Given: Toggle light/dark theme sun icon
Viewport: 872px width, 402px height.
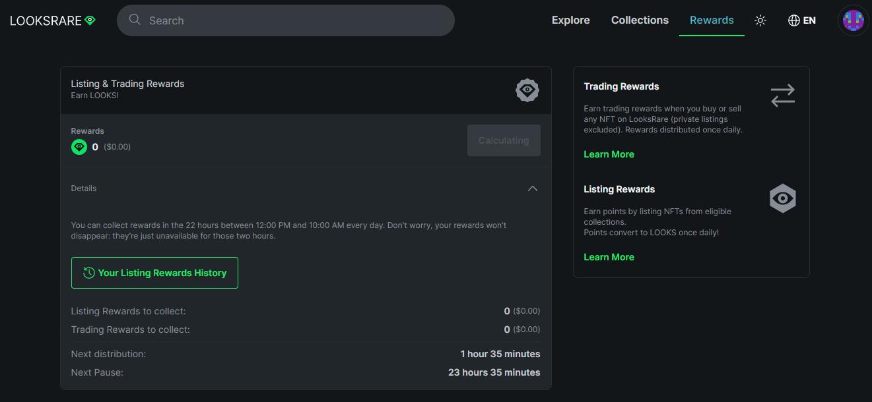Looking at the screenshot, I should pyautogui.click(x=760, y=20).
